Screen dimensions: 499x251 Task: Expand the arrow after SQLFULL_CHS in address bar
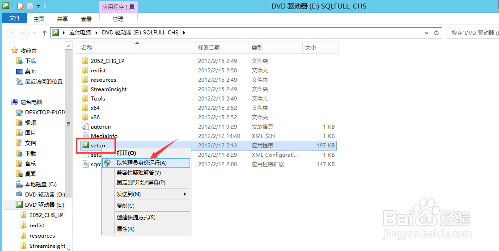(184, 33)
